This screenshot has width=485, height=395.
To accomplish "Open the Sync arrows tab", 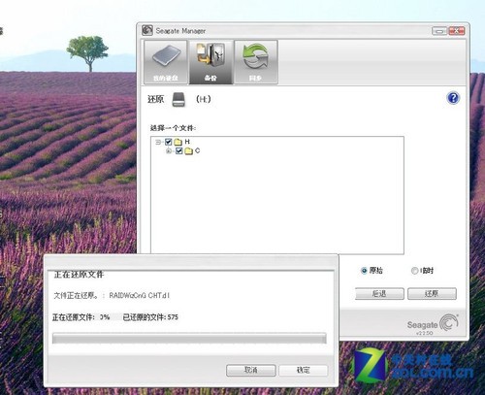I will coord(256,62).
